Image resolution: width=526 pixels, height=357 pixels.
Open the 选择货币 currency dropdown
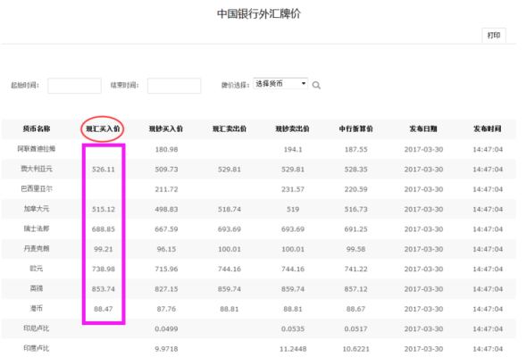point(280,84)
